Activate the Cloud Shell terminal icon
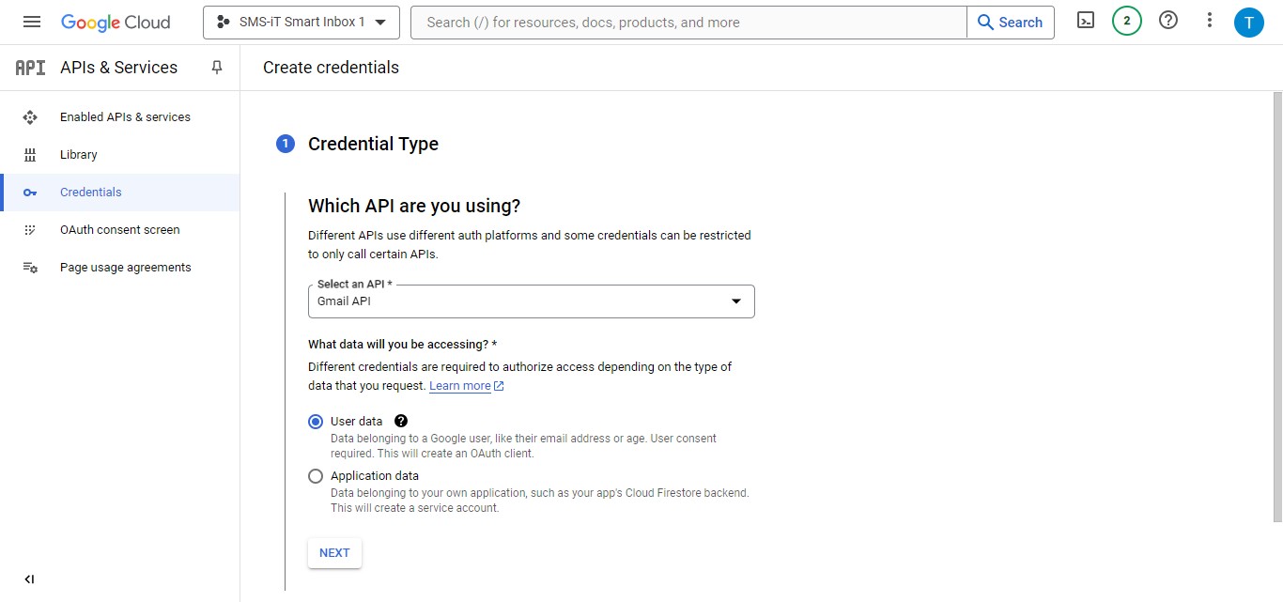Image resolution: width=1283 pixels, height=602 pixels. click(1085, 21)
